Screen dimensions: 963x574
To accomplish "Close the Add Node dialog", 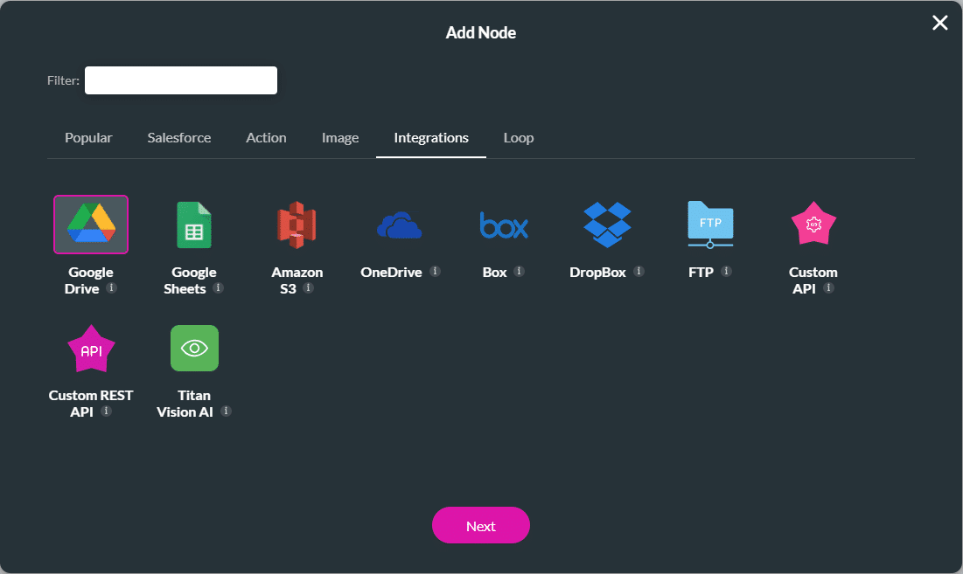I will tap(939, 23).
